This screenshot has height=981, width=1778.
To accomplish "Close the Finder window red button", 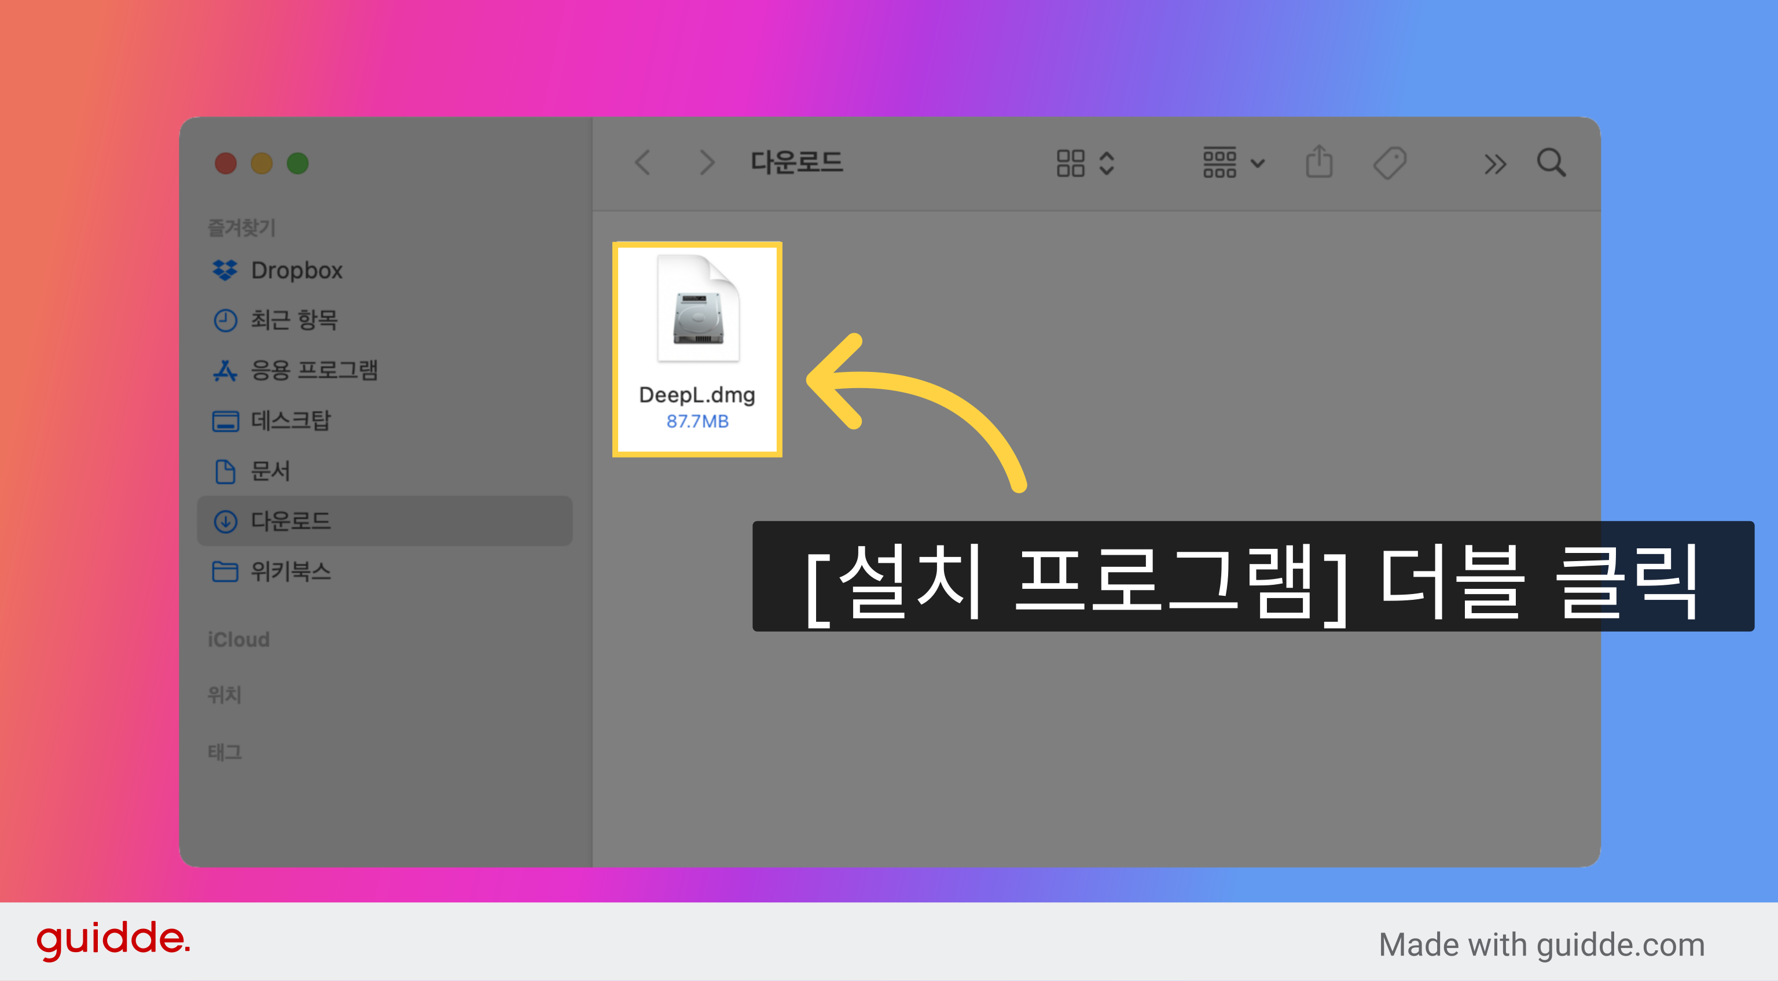I will pyautogui.click(x=226, y=164).
